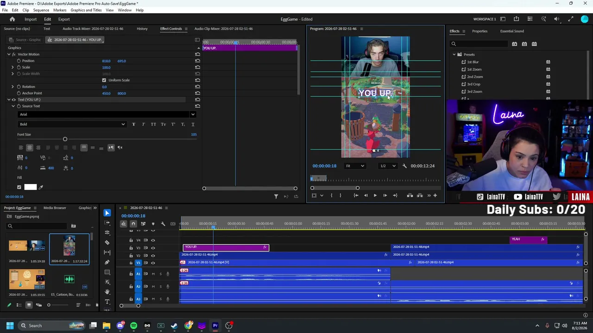Viewport: 593px width, 333px height.
Task: Click the Lift button in Program monitor
Action: click(x=410, y=195)
